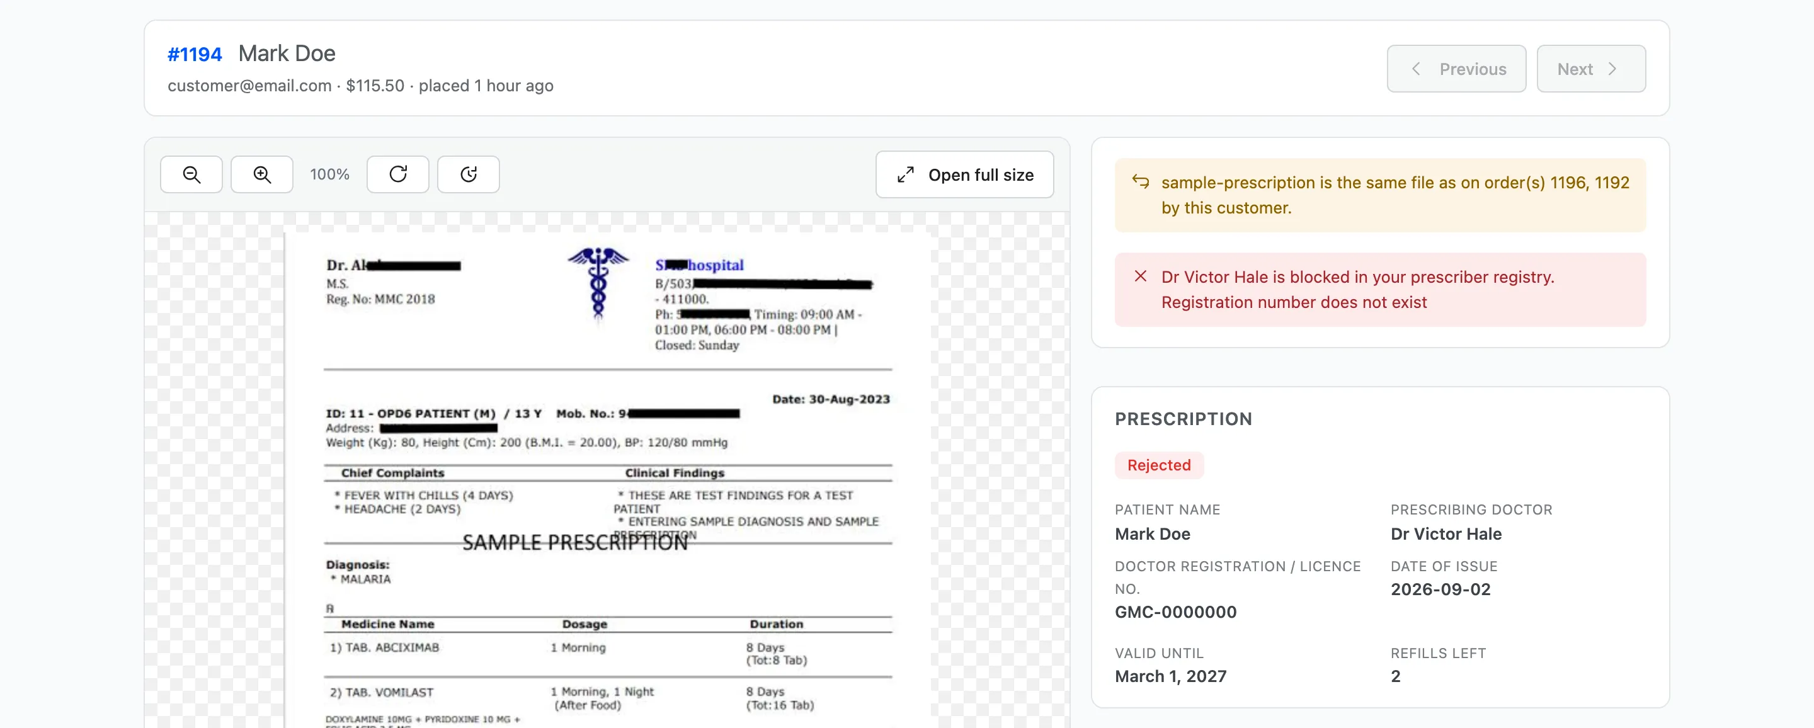Select registration number GMC-0000000
Viewport: 1814px width, 728px height.
1175,612
